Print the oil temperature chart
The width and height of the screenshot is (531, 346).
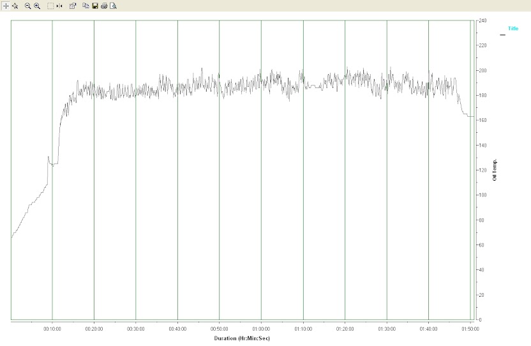tap(104, 6)
